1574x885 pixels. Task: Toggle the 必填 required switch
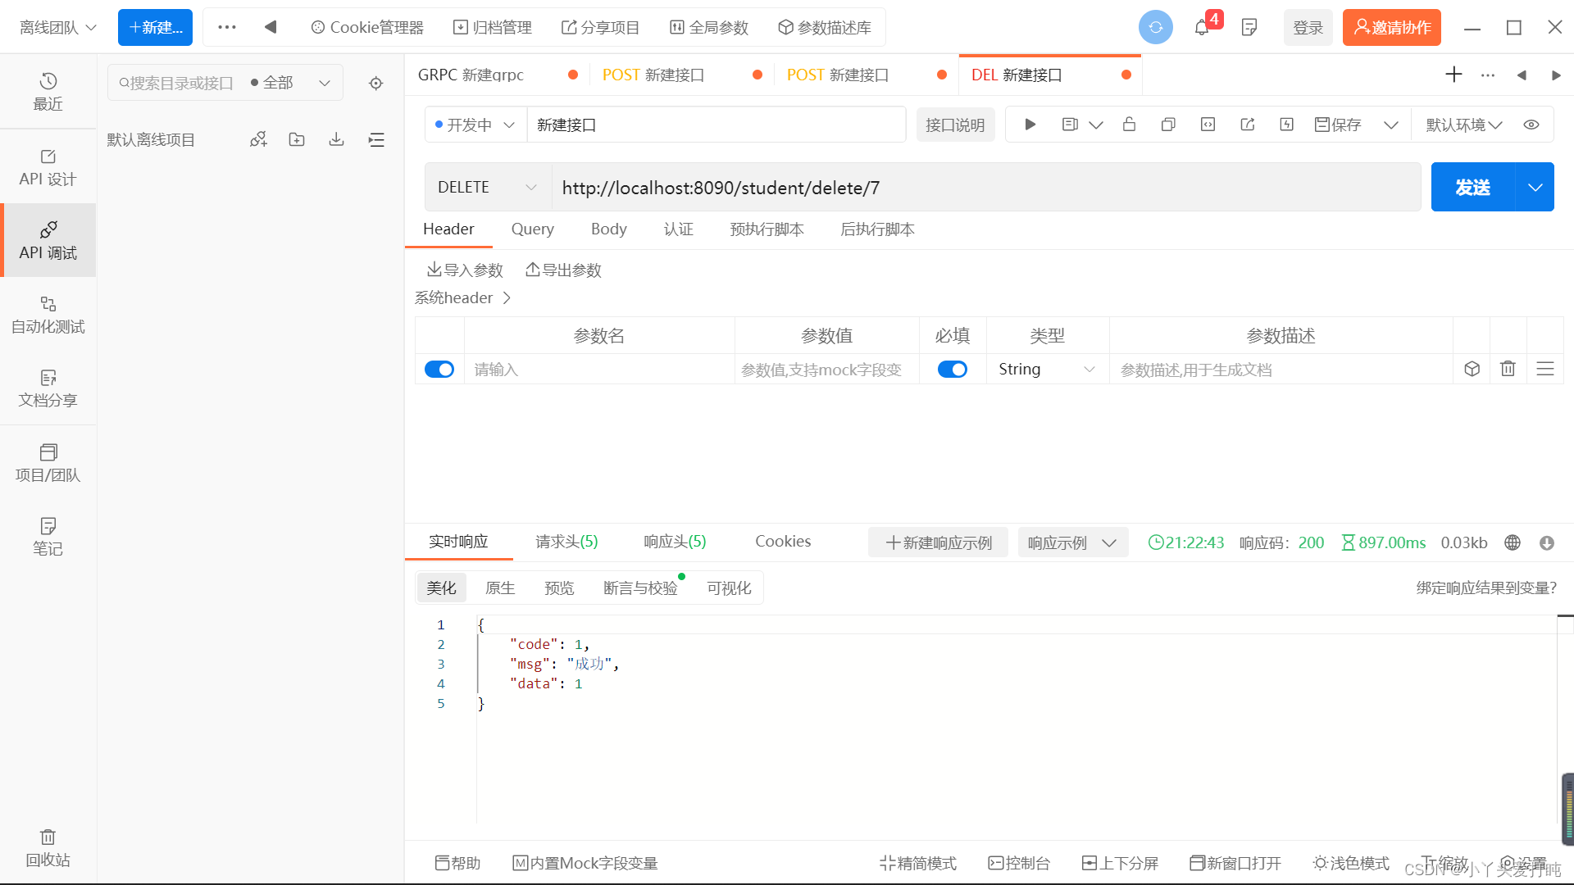coord(953,370)
